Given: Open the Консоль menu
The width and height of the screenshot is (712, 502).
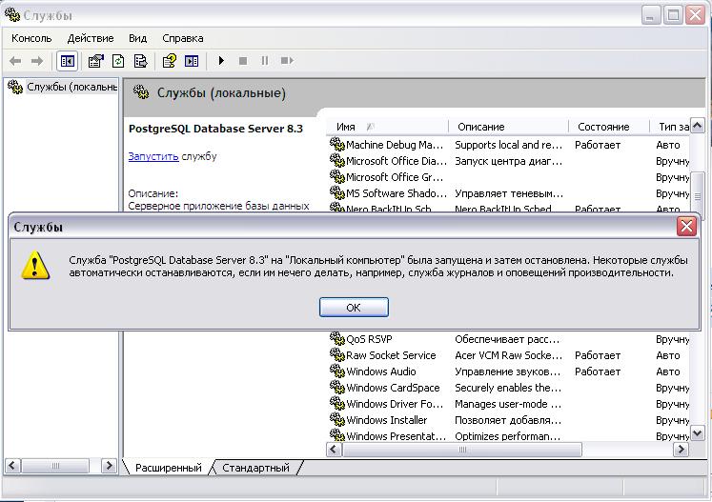Looking at the screenshot, I should tap(31, 38).
